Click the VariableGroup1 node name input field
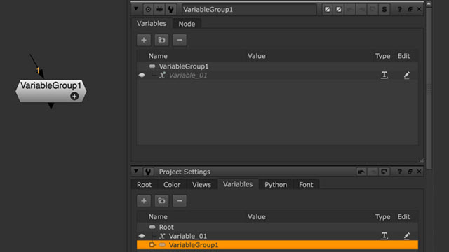The image size is (449, 252). [249, 9]
